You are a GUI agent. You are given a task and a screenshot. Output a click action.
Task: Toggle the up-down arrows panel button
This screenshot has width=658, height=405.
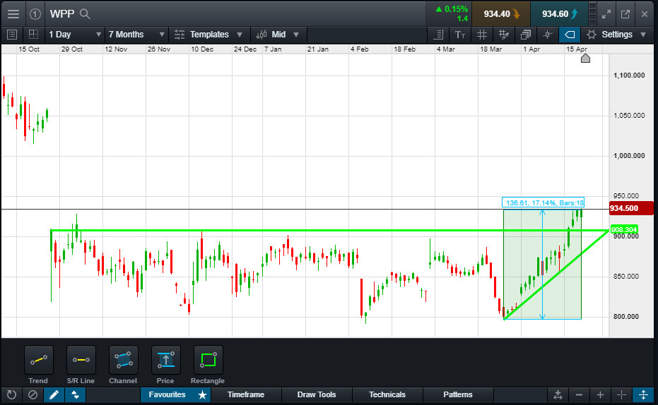[x=75, y=394]
